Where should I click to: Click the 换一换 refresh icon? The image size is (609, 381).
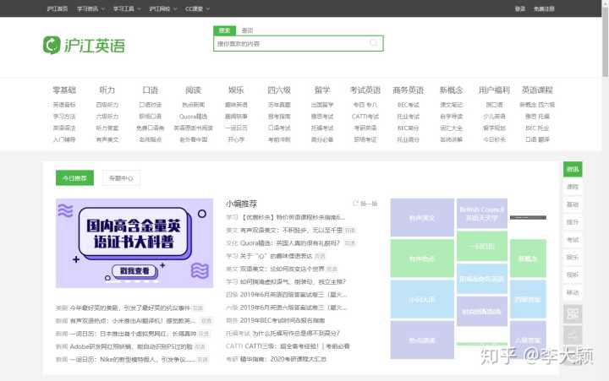355,204
